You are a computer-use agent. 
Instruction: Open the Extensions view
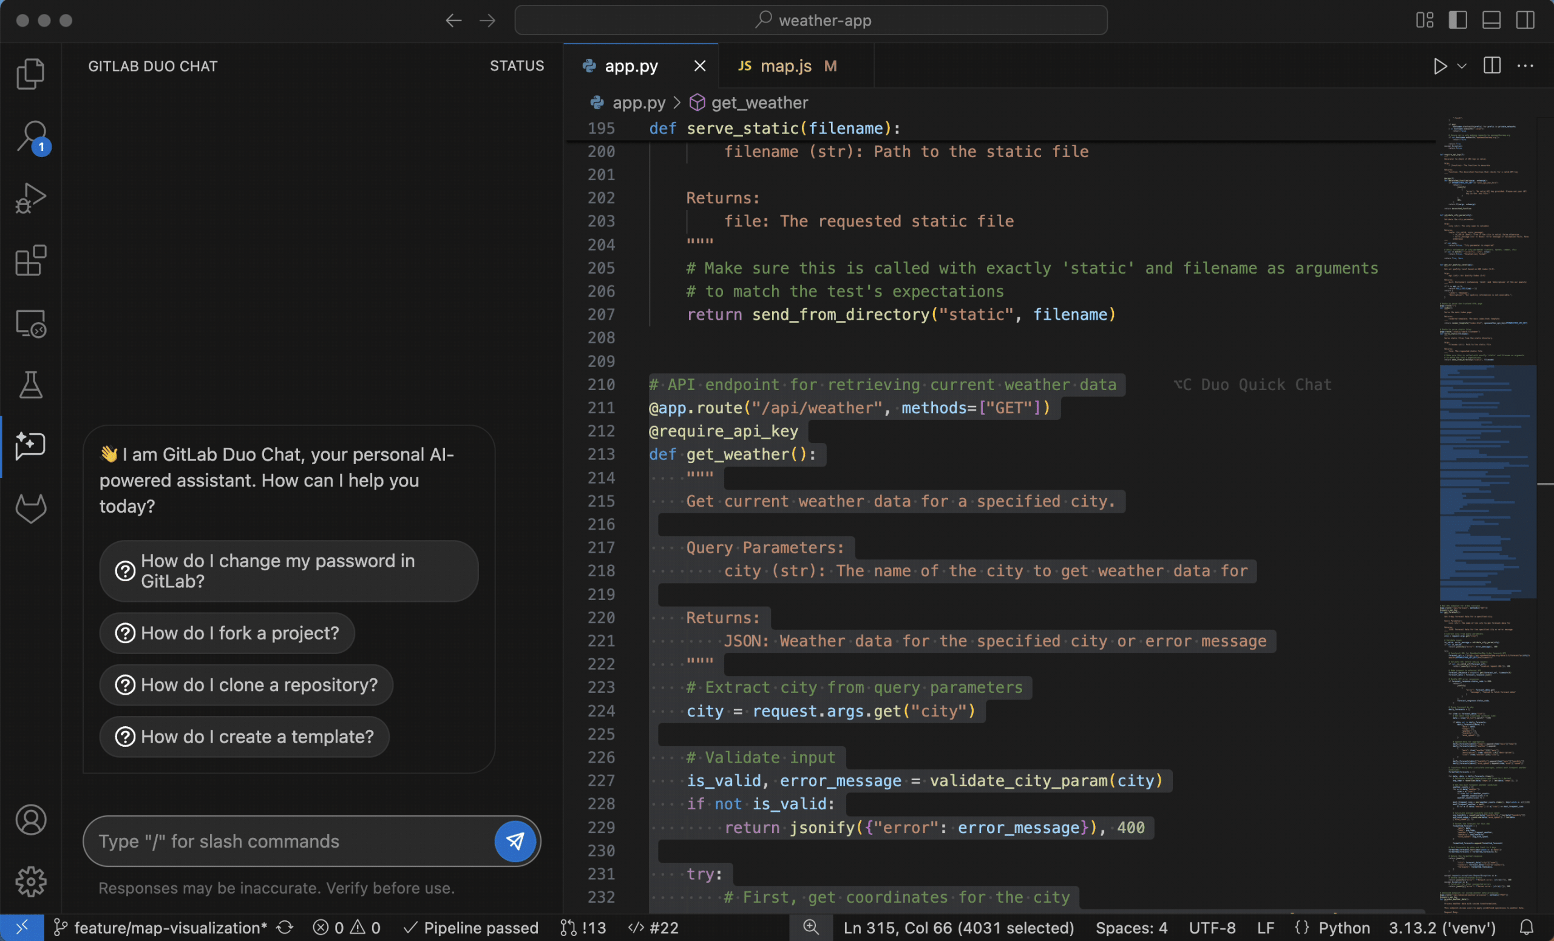[30, 260]
